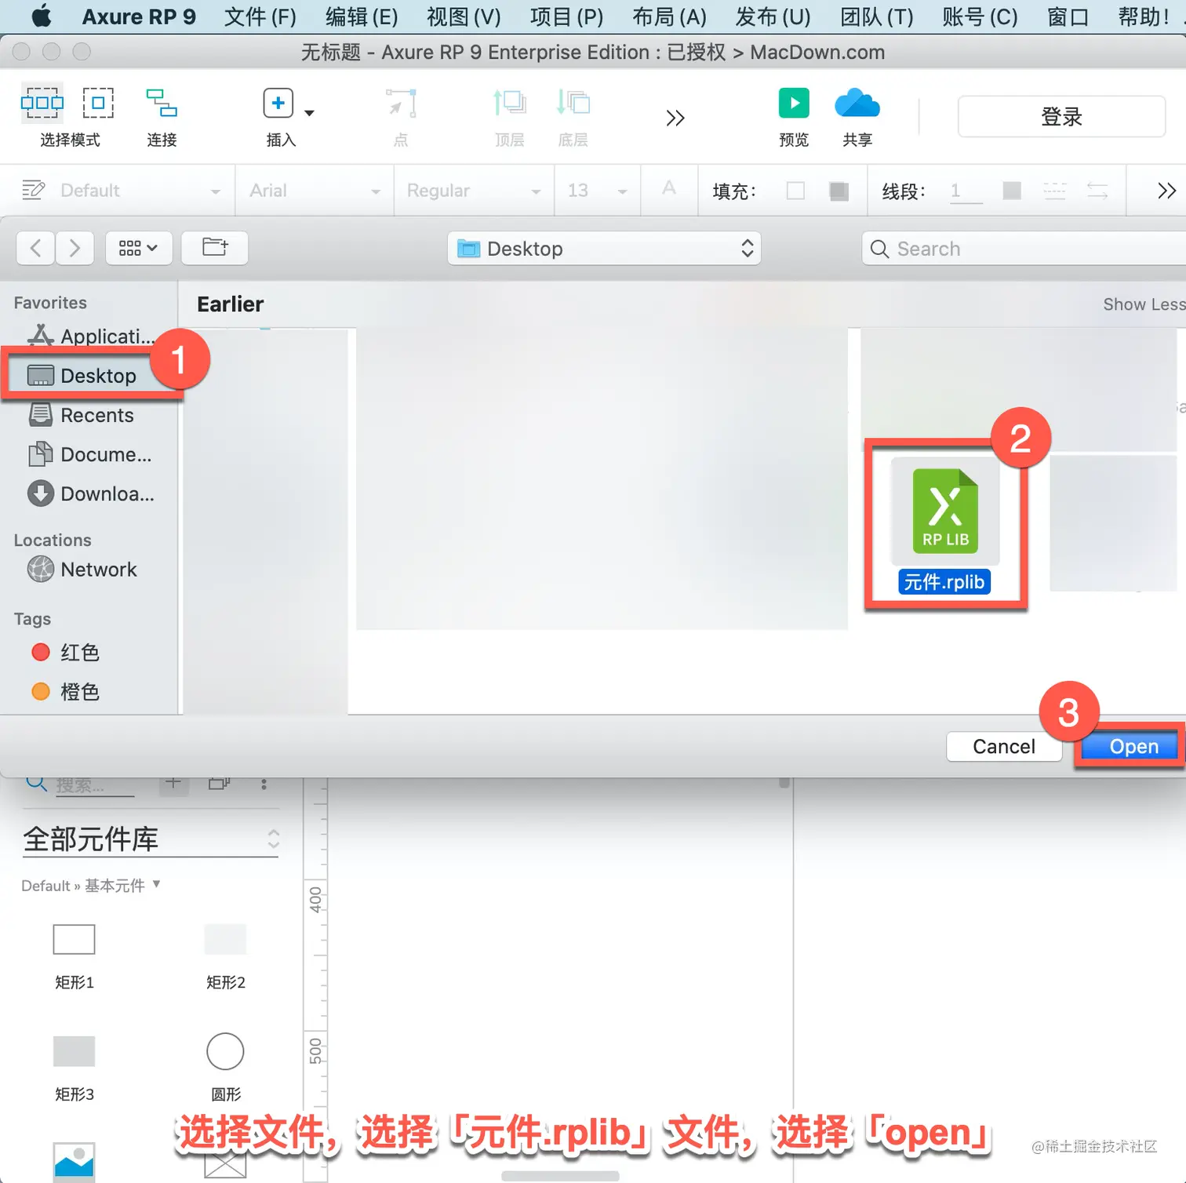This screenshot has width=1186, height=1183.
Task: Open the Regular font weight dropdown
Action: [474, 191]
